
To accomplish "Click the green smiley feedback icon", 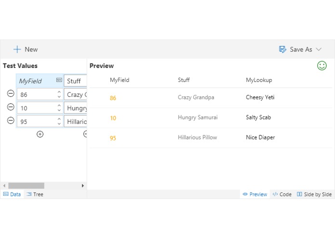I will pos(322,66).
